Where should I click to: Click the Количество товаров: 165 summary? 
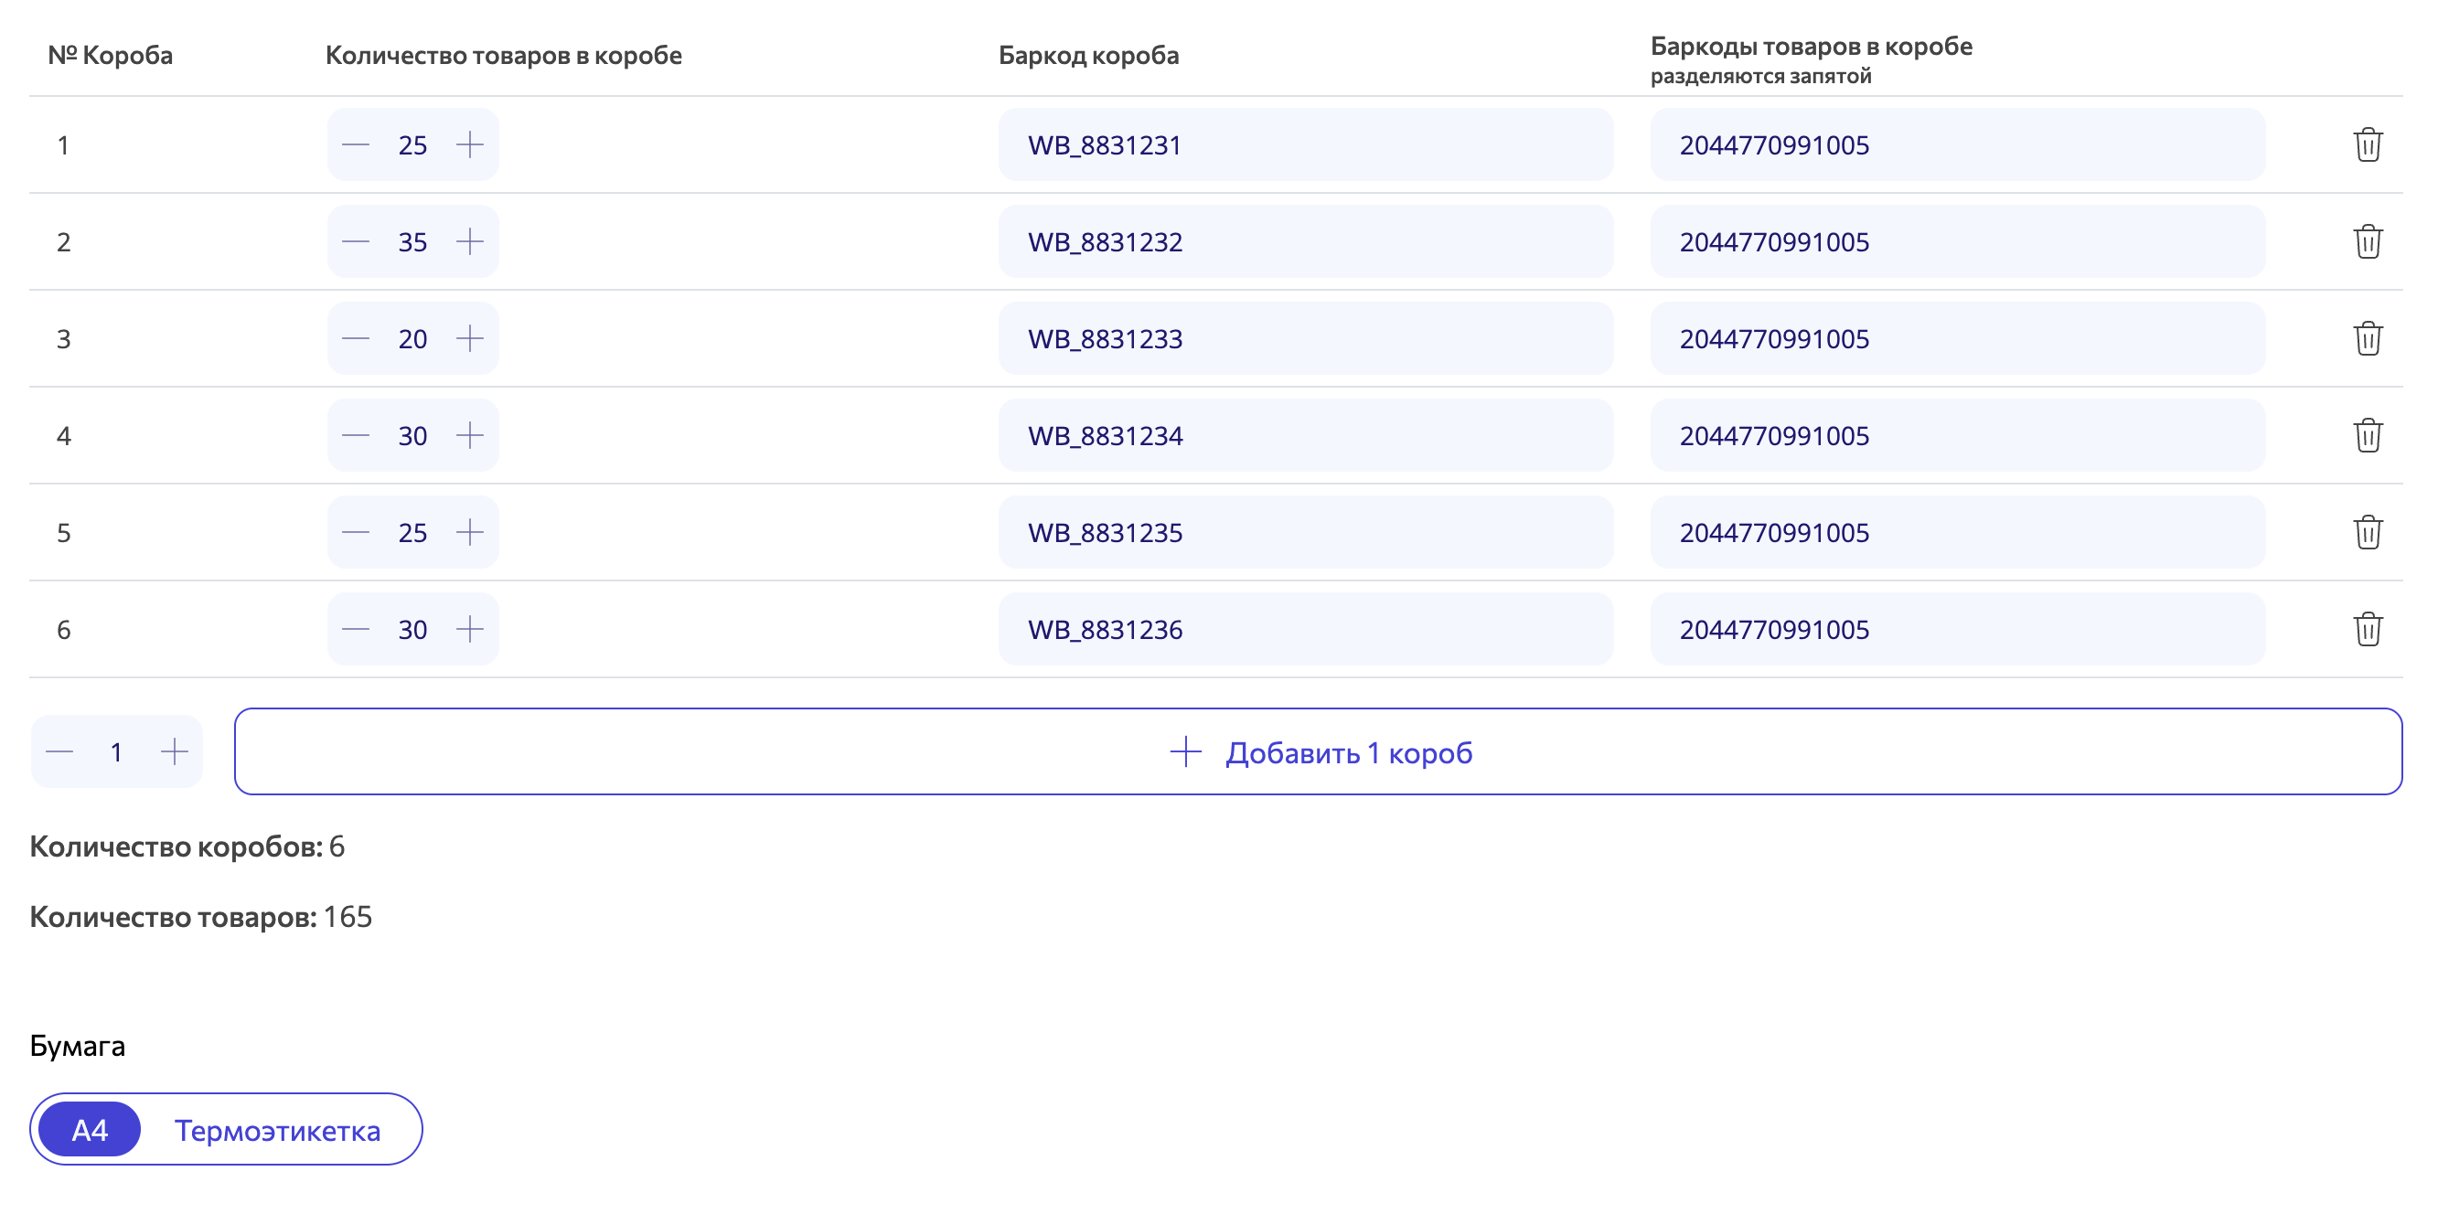[200, 916]
